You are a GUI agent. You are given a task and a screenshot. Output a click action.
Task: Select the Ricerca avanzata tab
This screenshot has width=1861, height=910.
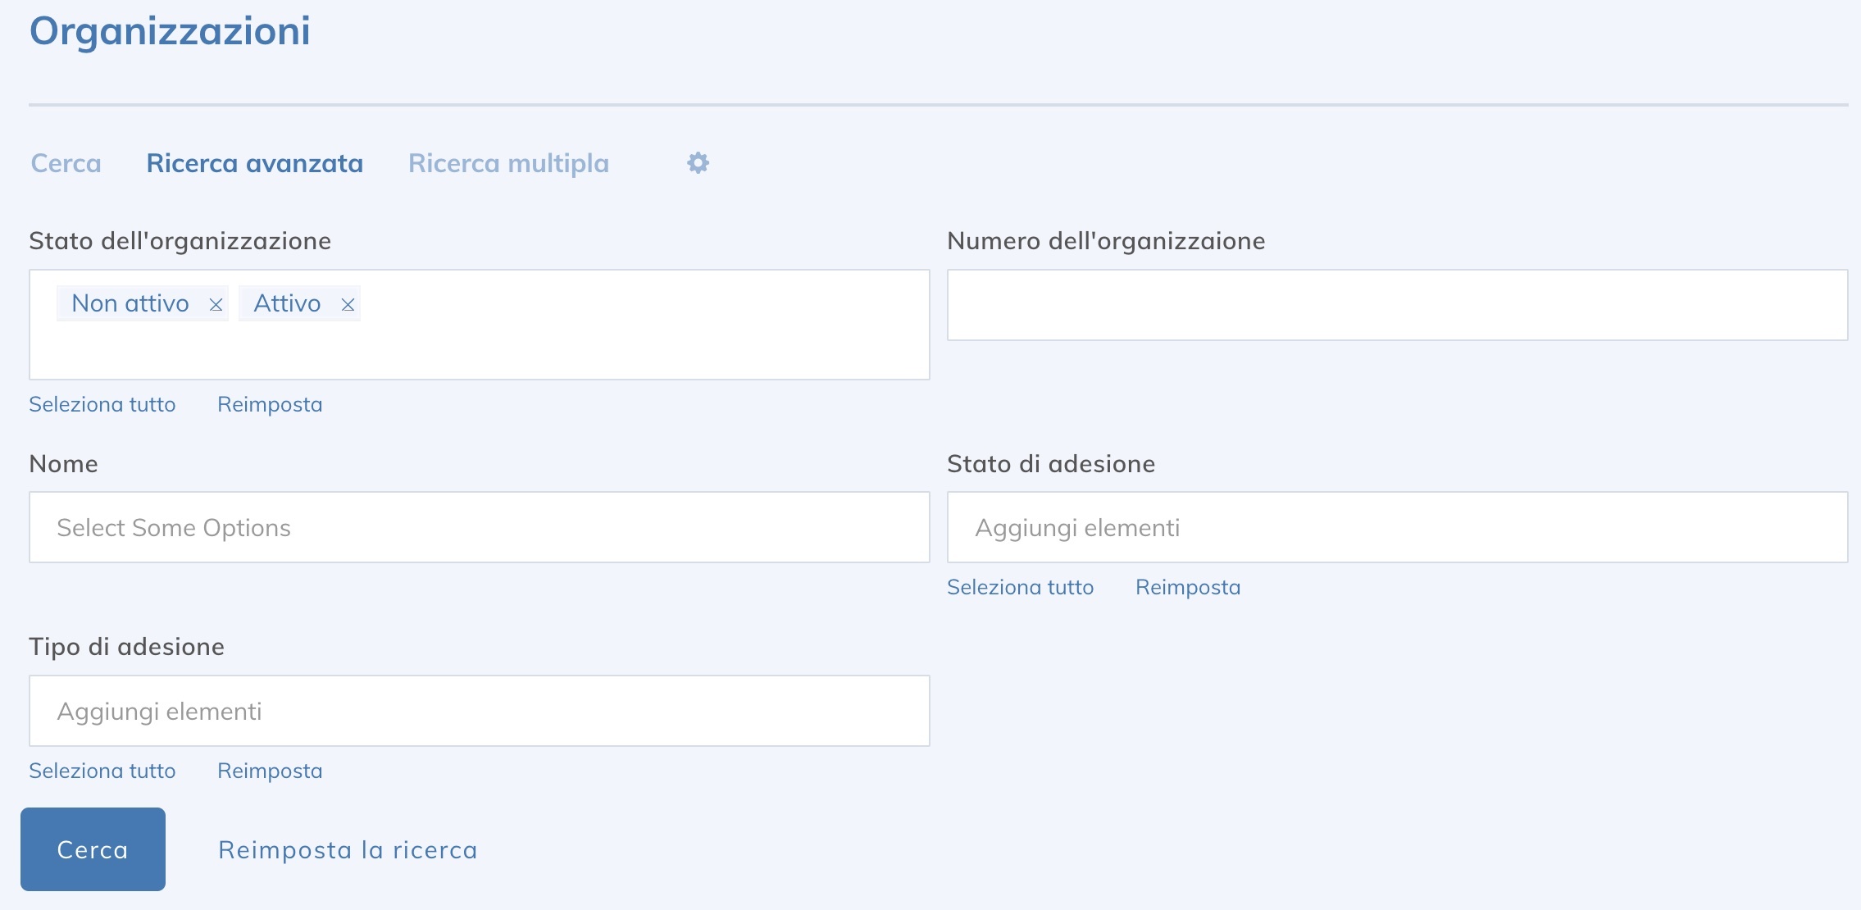point(254,163)
